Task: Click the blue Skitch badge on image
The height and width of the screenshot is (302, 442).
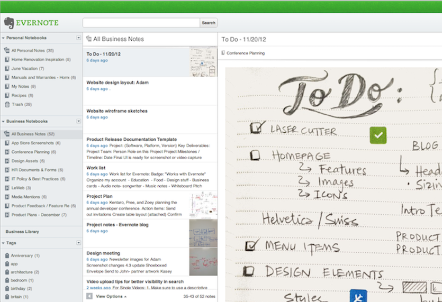Action: pos(358,296)
